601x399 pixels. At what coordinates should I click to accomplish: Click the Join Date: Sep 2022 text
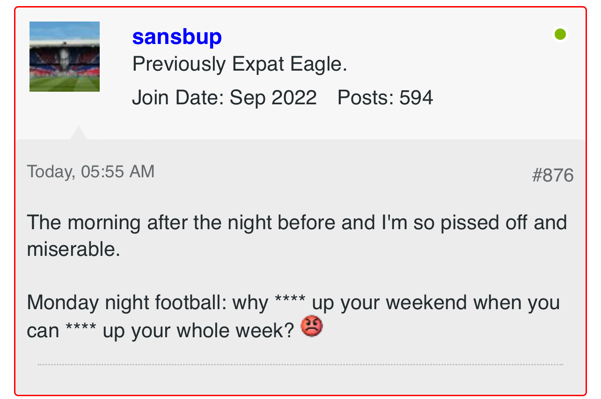(x=225, y=98)
